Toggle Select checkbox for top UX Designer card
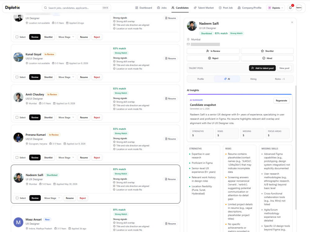This screenshot has width=310, height=232. [x=17, y=37]
